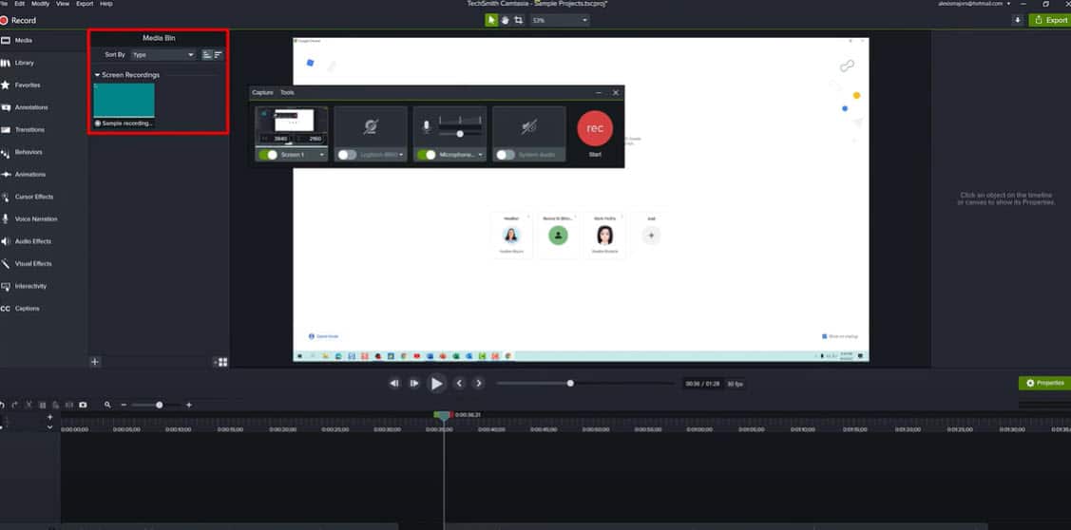Select the Crop tool
This screenshot has width=1071, height=530.
coord(519,21)
